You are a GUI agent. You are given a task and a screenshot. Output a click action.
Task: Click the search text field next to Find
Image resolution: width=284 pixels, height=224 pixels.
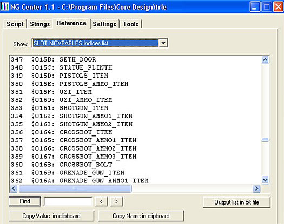[x=68, y=201]
